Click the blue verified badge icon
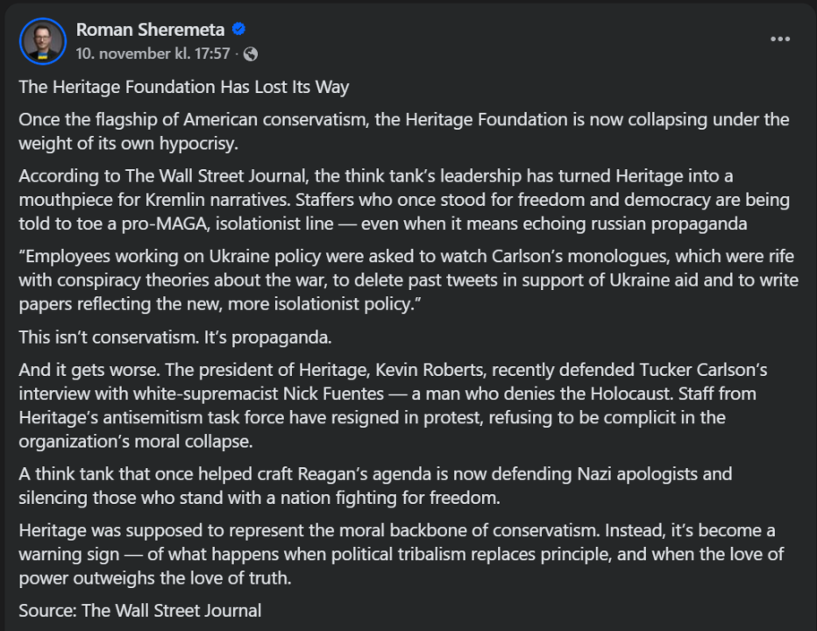Viewport: 817px width, 631px height. 238,29
